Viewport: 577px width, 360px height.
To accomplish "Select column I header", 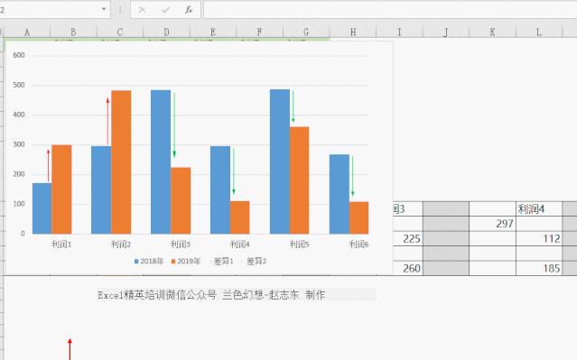I will (x=399, y=32).
